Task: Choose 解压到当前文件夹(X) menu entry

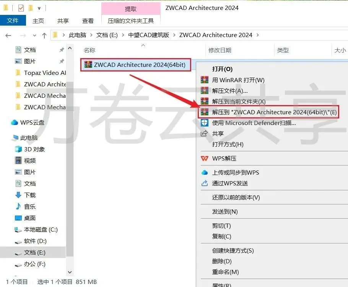Action: tap(239, 101)
